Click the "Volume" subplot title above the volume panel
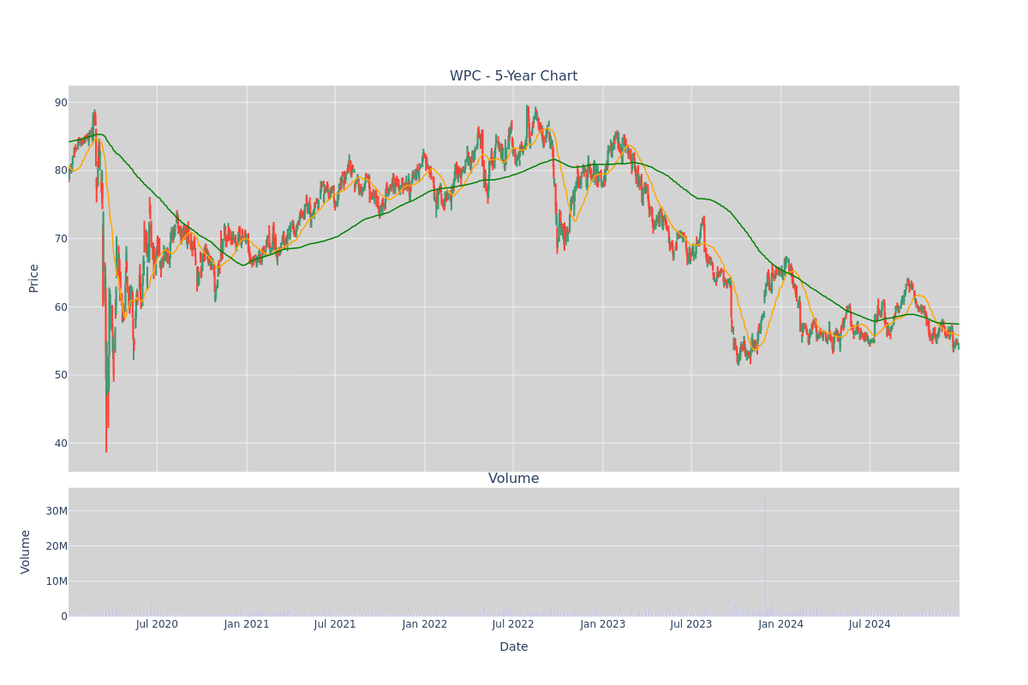 pos(514,479)
